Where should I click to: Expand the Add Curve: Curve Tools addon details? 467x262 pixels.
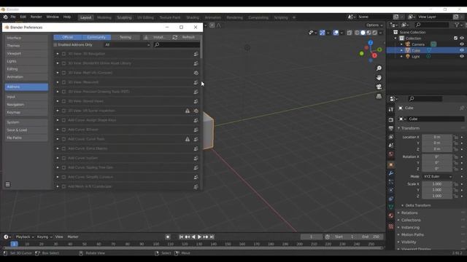click(58, 139)
